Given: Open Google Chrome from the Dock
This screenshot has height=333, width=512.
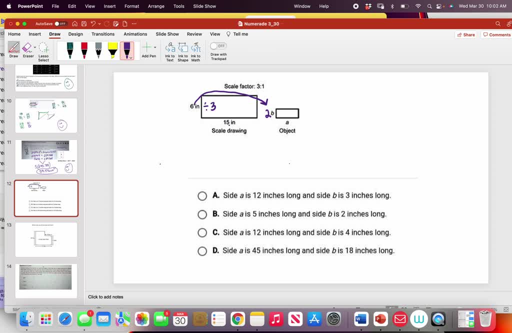Looking at the screenshot, I should coord(237,319).
